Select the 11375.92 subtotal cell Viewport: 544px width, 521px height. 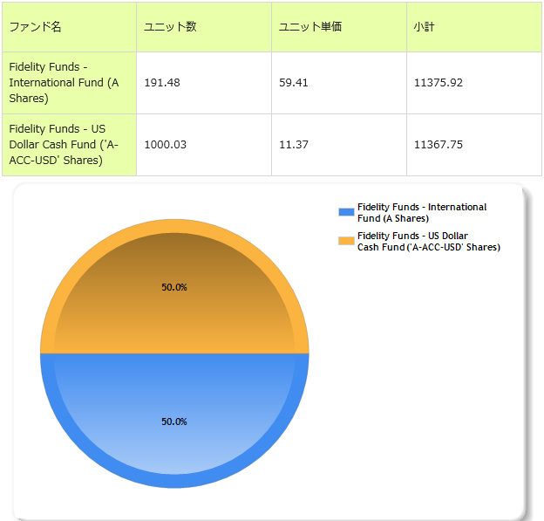(439, 83)
